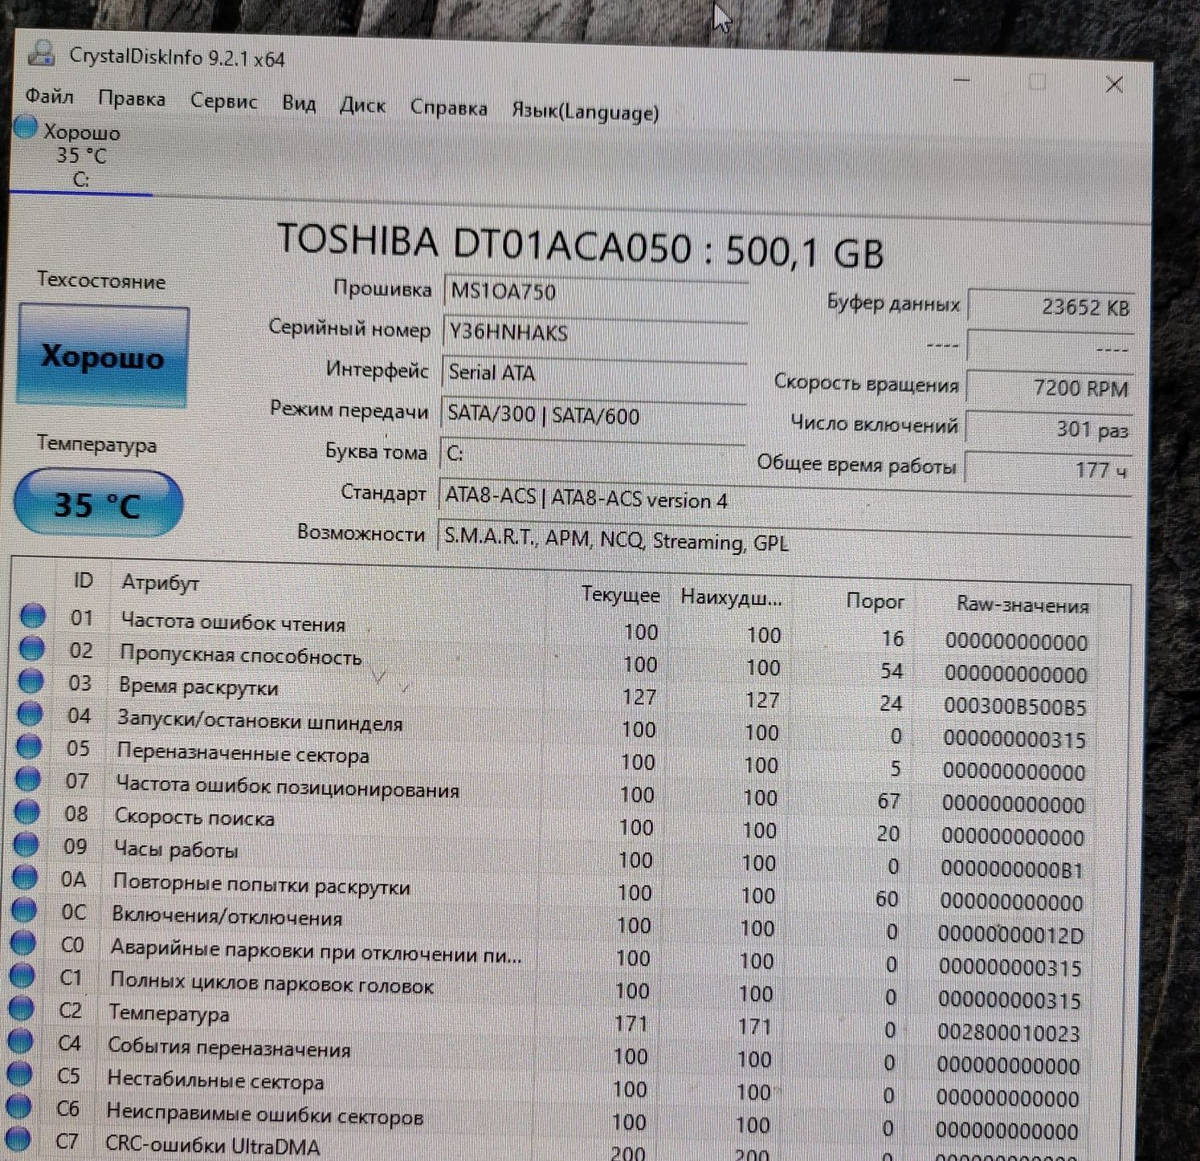Image resolution: width=1200 pixels, height=1161 pixels.
Task: Open the Правка menu
Action: pyautogui.click(x=132, y=99)
